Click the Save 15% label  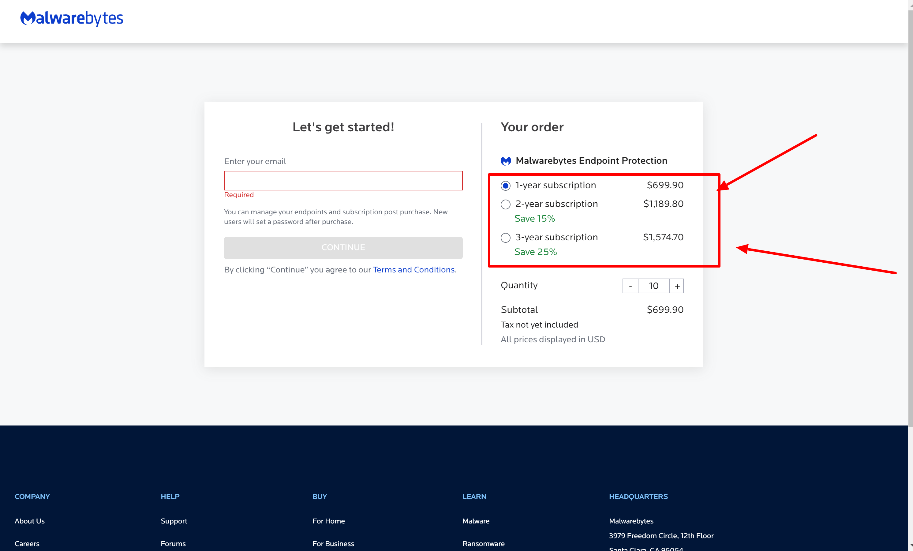coord(534,219)
